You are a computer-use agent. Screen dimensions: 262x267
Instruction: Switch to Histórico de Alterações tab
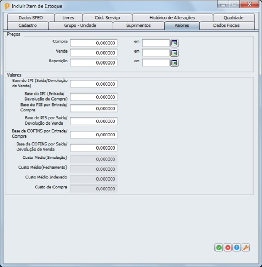coord(172,18)
